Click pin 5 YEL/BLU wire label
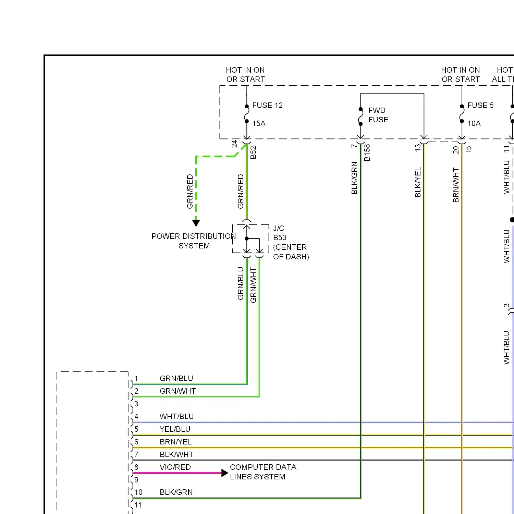This screenshot has width=514, height=514. (x=175, y=429)
